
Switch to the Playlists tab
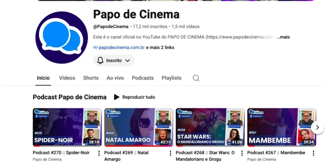pyautogui.click(x=172, y=78)
